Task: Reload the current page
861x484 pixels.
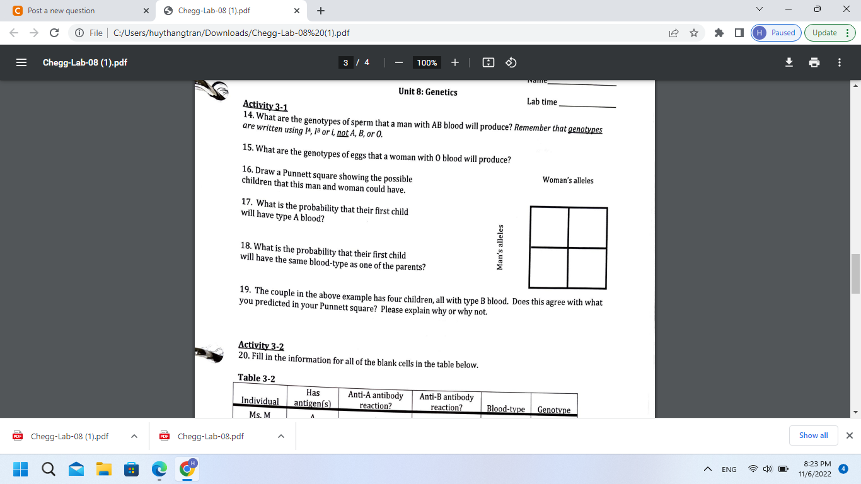Action: point(54,33)
